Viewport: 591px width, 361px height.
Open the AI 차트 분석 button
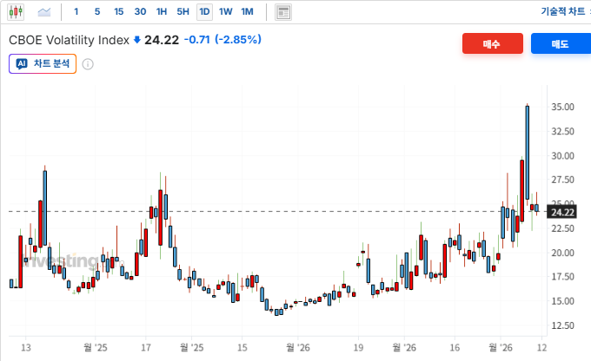coord(43,63)
